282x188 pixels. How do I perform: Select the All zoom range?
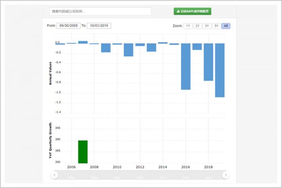coord(226,26)
